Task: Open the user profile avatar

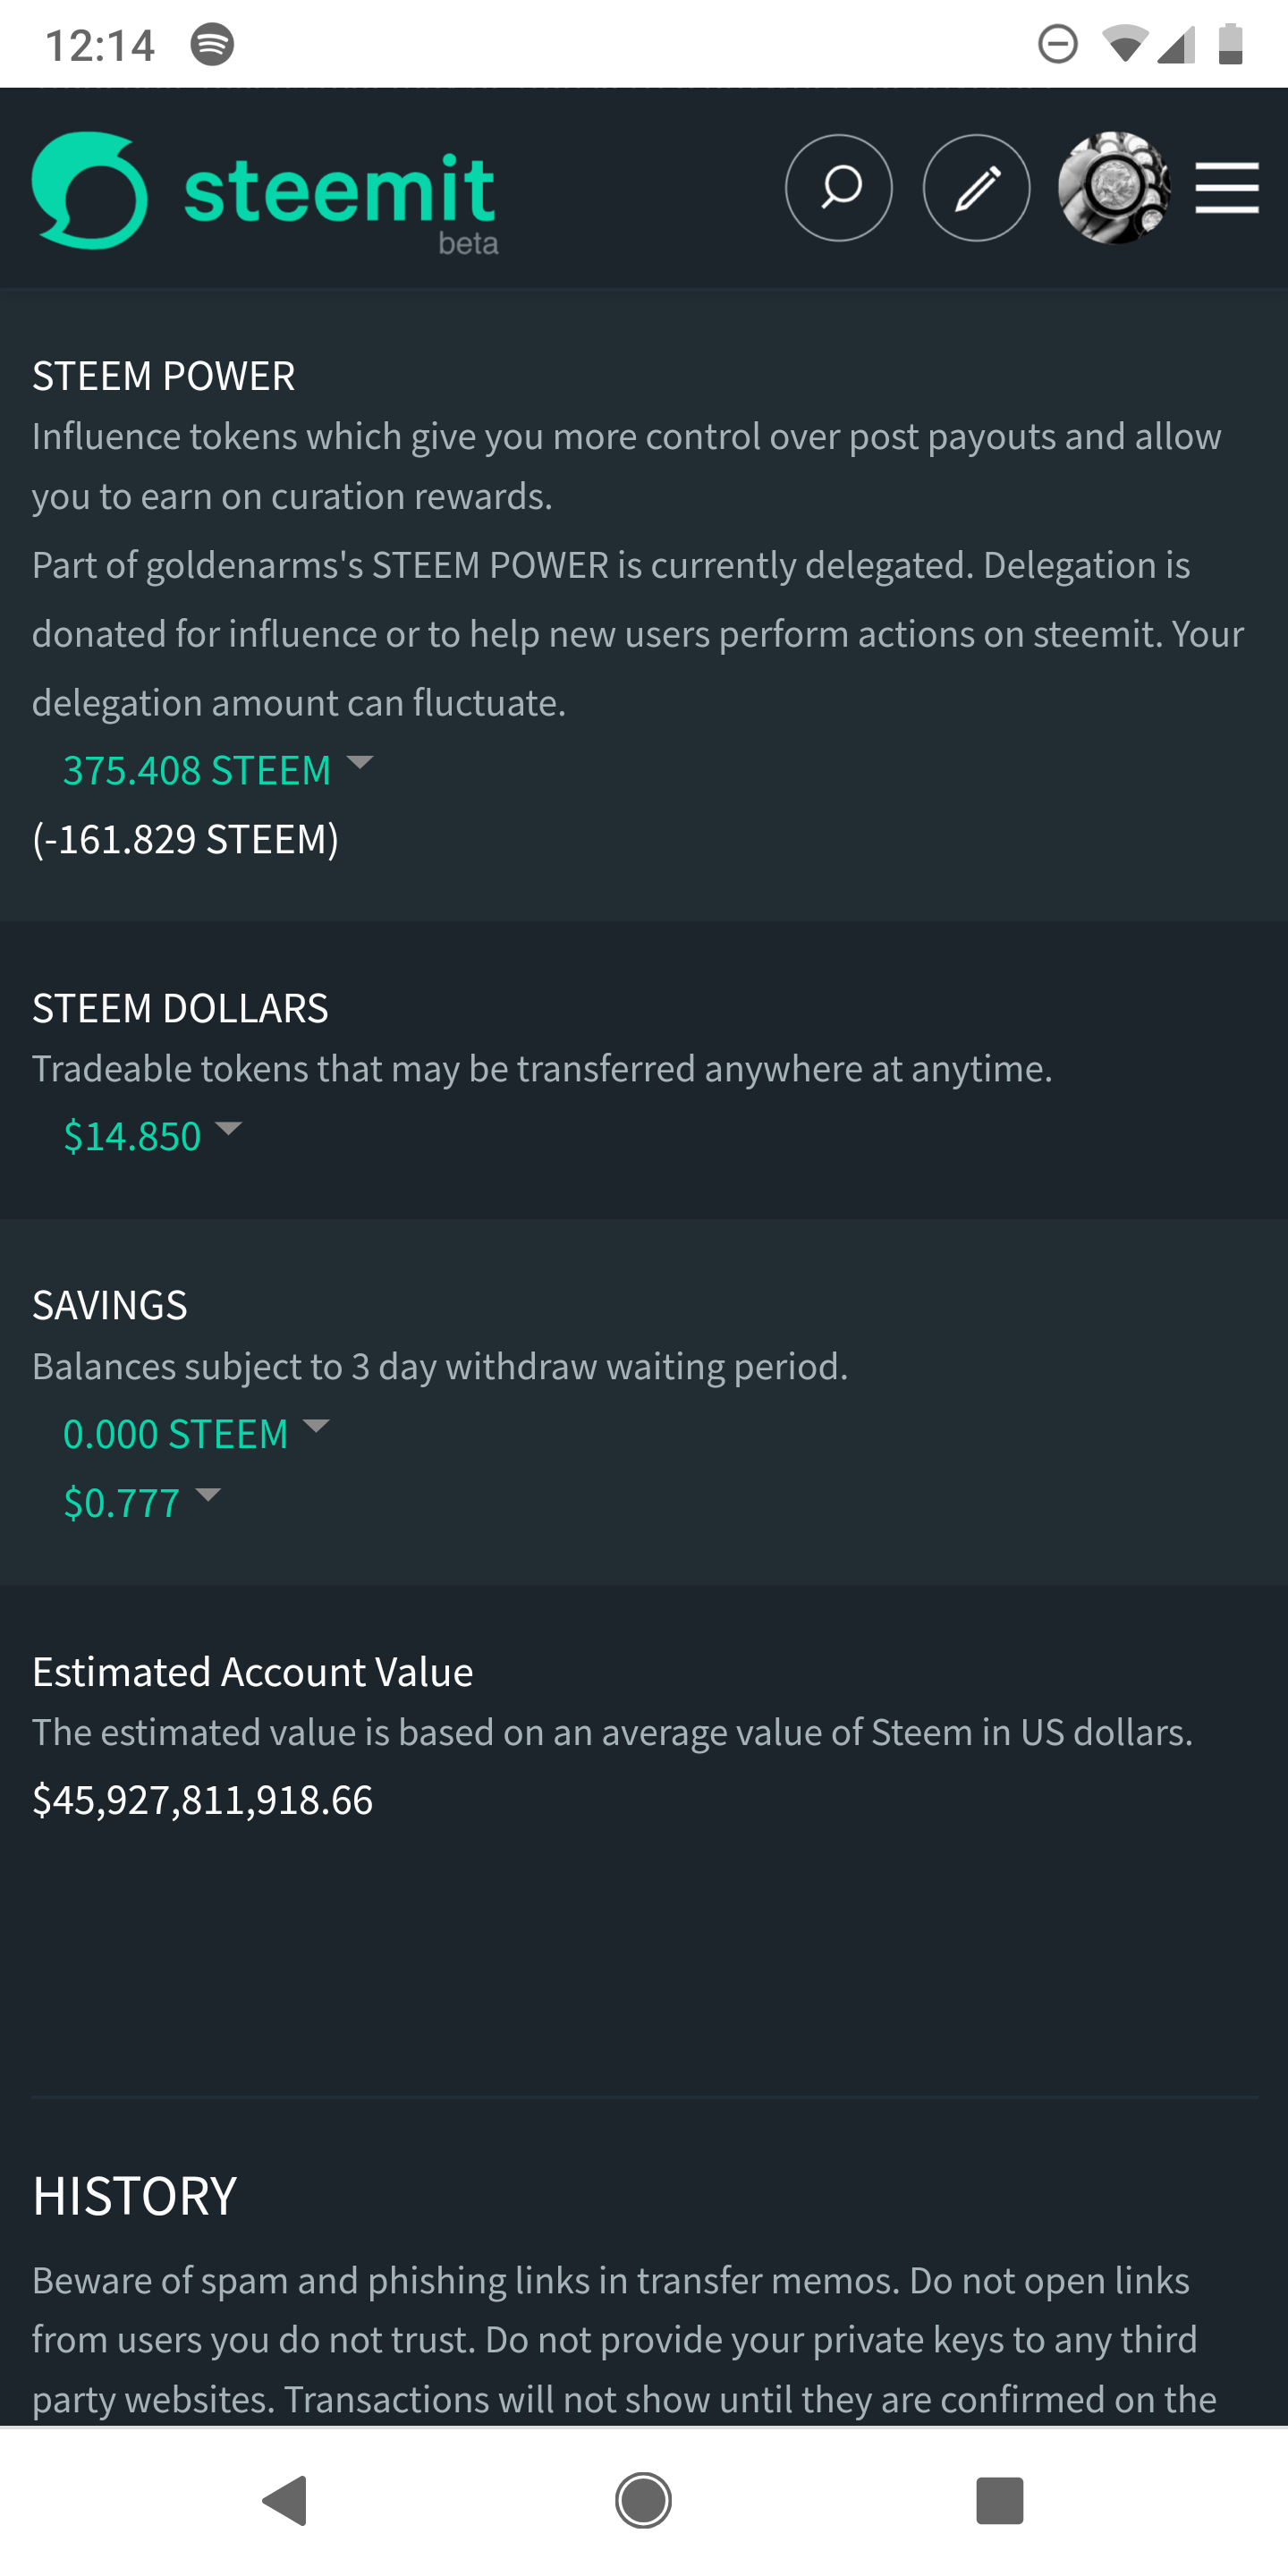Action: tap(1113, 188)
